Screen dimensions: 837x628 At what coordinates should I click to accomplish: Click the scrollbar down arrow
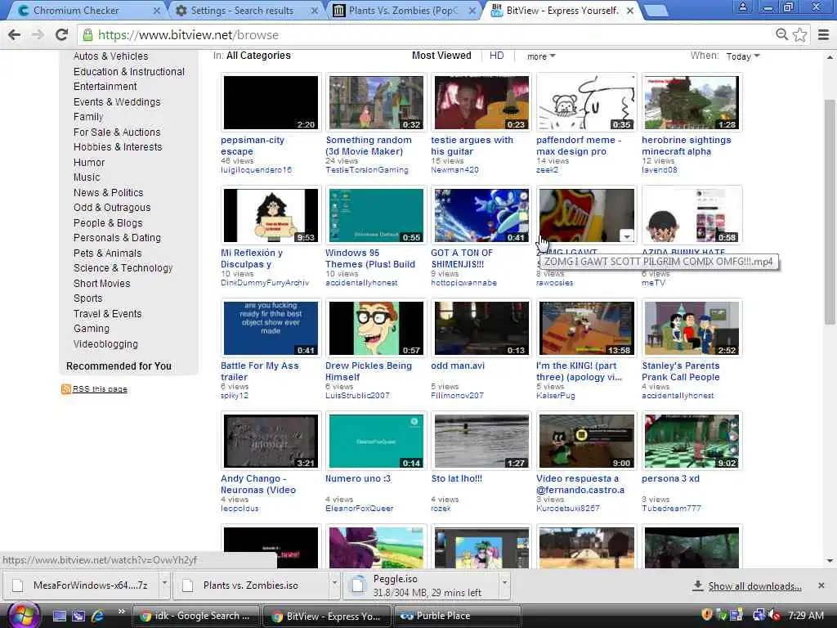830,561
